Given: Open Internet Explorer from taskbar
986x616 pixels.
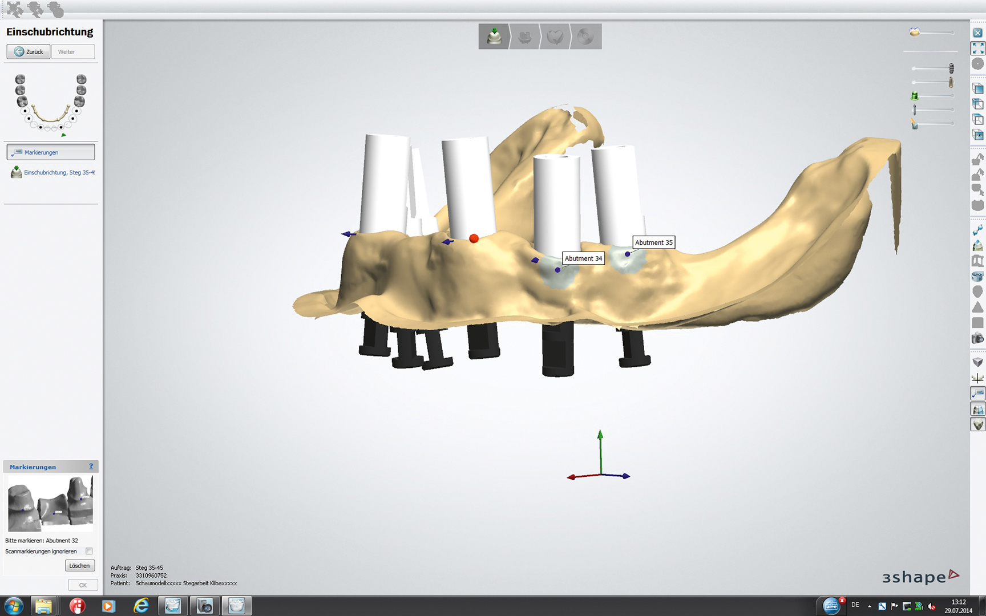Looking at the screenshot, I should [x=140, y=606].
